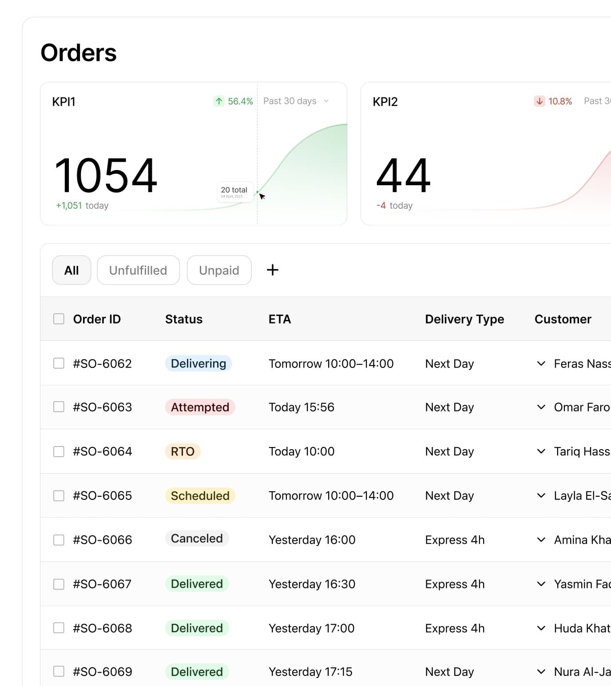
Task: Expand the customer chevron beside Yasmin
Action: click(541, 584)
